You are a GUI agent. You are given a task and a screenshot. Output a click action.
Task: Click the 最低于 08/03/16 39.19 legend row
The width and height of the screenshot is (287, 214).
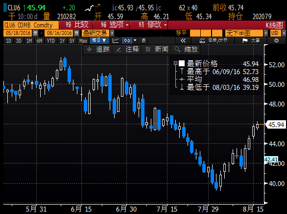222,87
